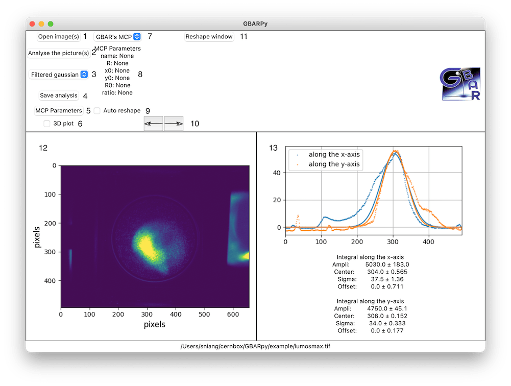511x386 pixels.
Task: Click the y-axis Ampli value 4750.0 ± 45.1
Action: point(387,308)
